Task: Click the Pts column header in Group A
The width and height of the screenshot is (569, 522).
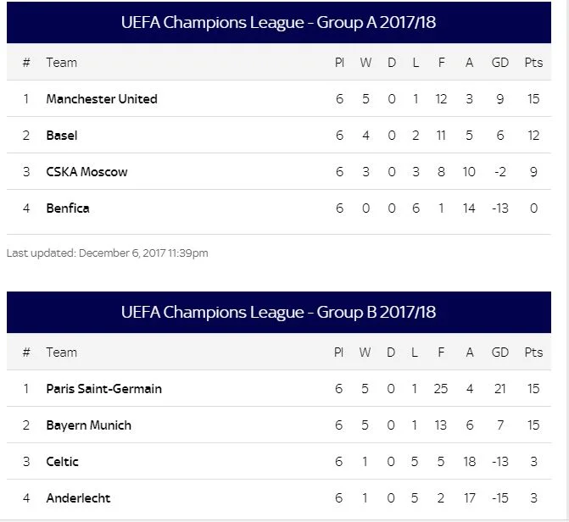Action: coord(533,63)
